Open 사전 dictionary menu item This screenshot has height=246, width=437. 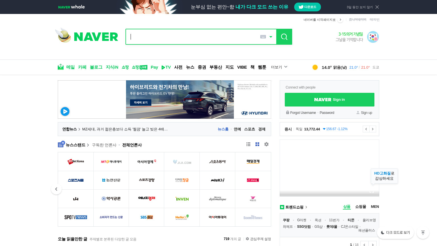point(178,67)
